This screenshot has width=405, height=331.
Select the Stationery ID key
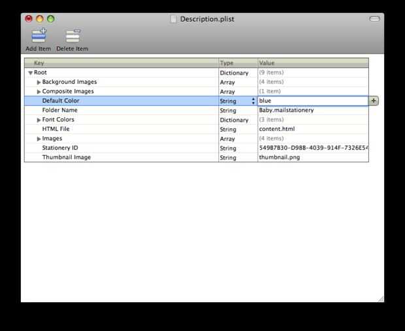[60, 148]
